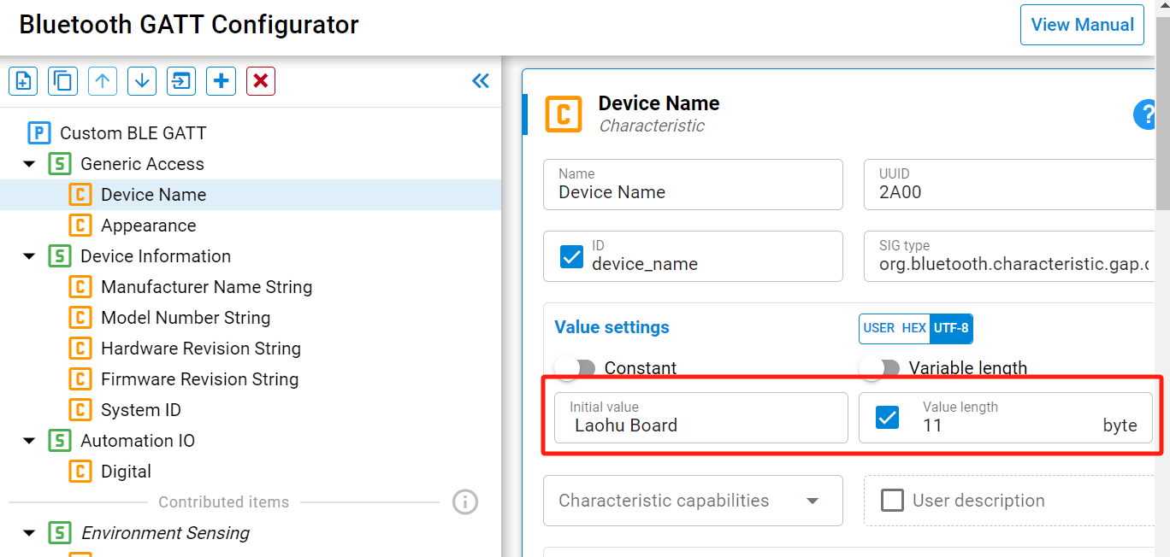
Task: Collapse the Generic Access service node
Action: [29, 164]
